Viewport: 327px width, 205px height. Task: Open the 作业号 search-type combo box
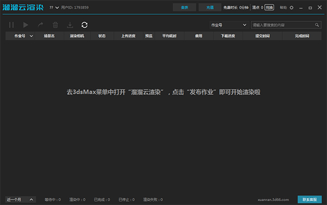pyautogui.click(x=229, y=25)
